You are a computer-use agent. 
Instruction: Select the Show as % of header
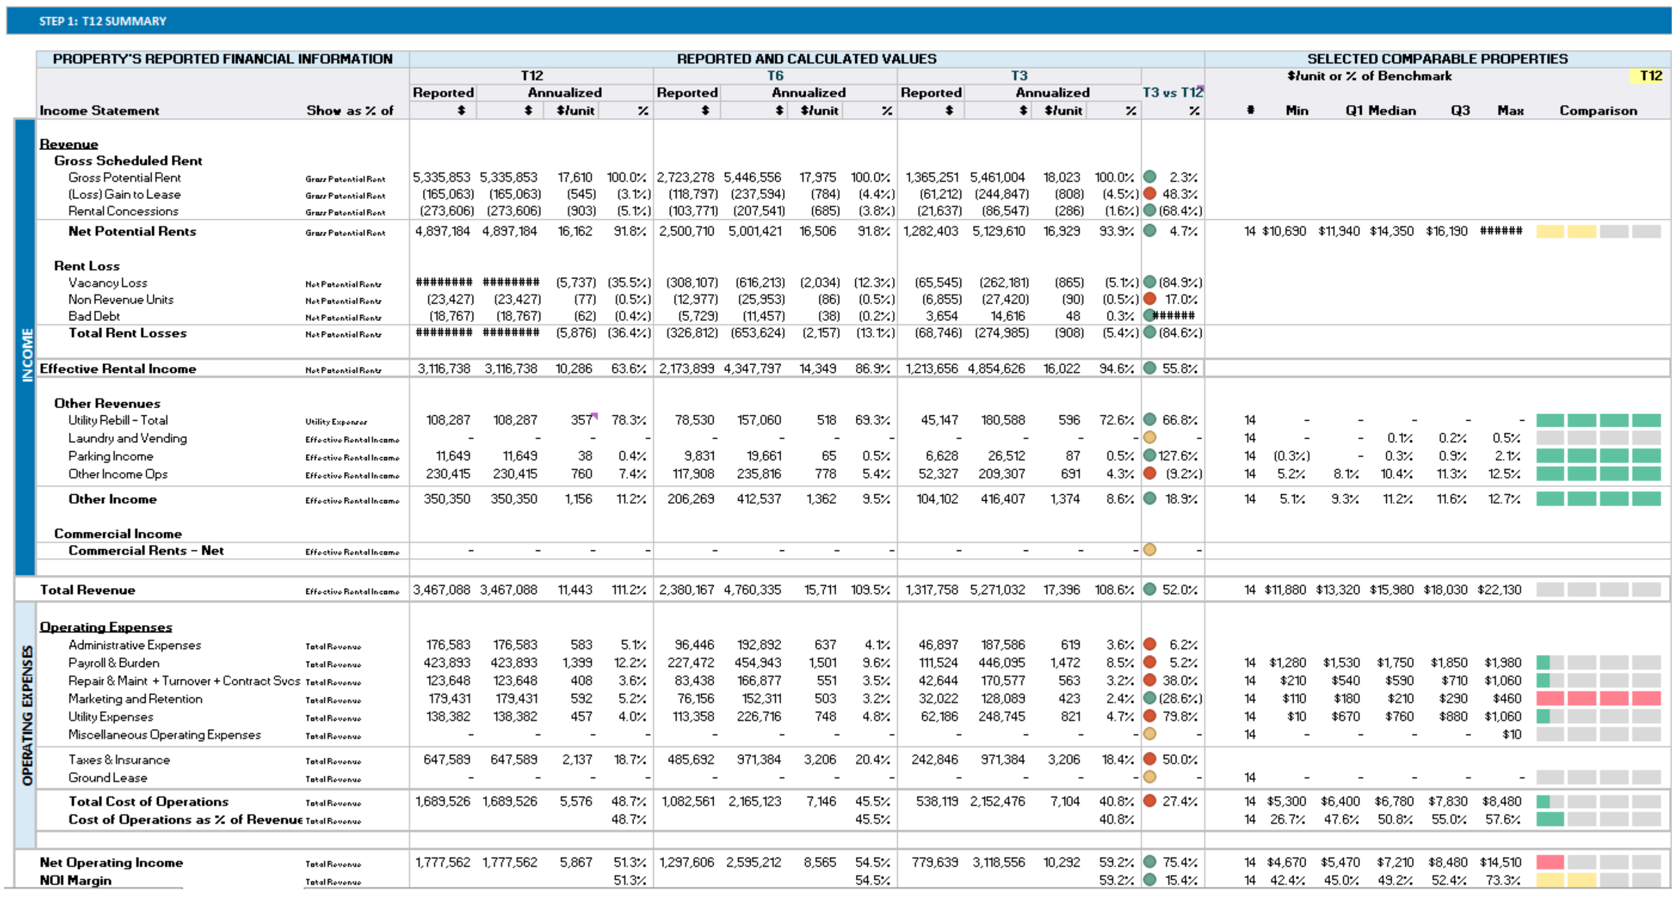click(x=350, y=110)
